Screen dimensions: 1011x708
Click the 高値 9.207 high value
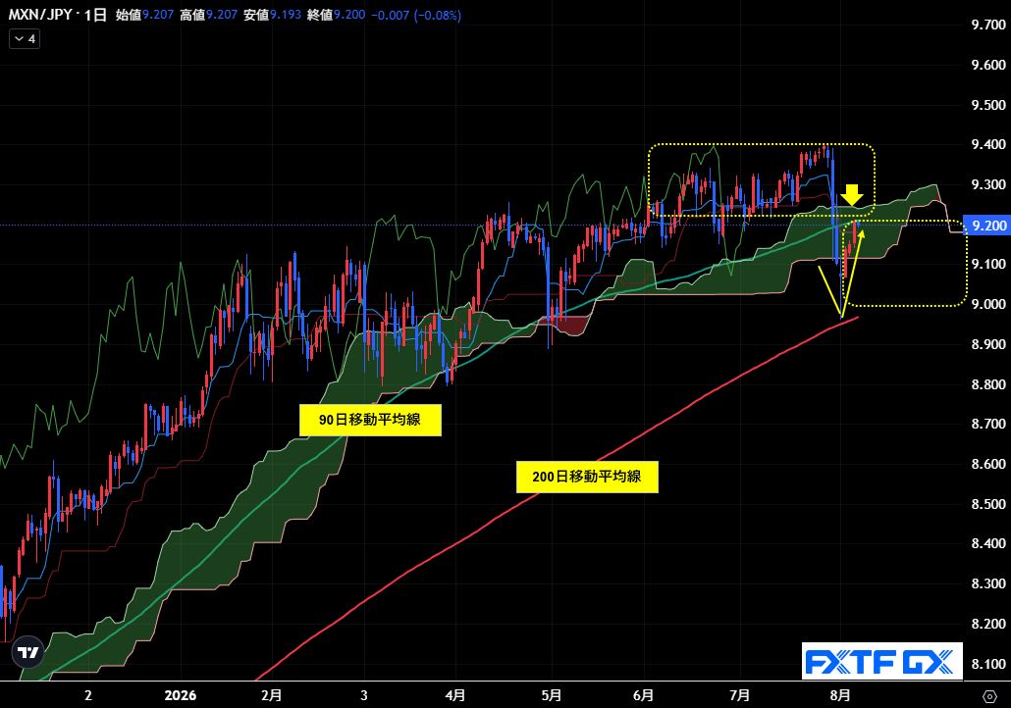pyautogui.click(x=208, y=14)
